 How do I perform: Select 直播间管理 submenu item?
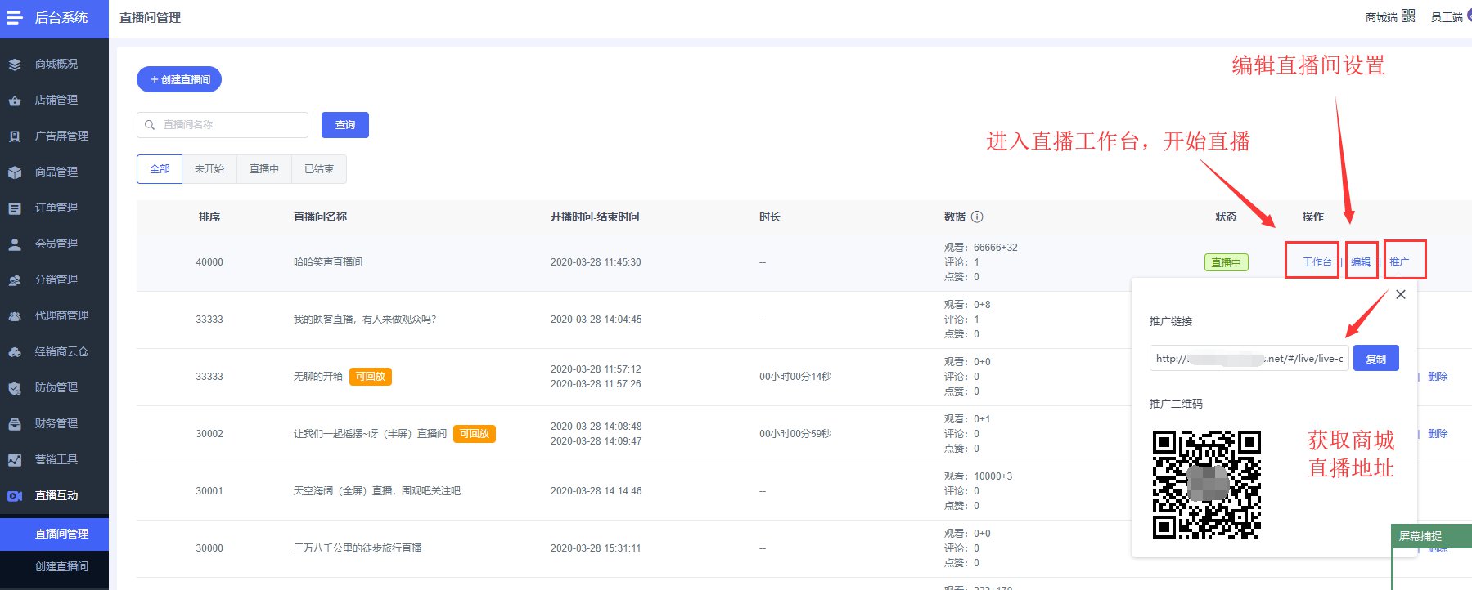pyautogui.click(x=54, y=534)
